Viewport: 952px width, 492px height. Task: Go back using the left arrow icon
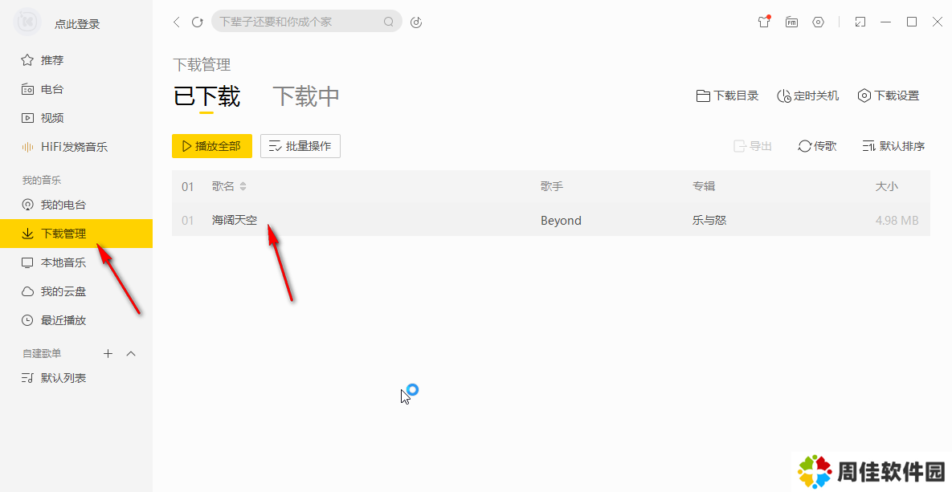point(177,22)
